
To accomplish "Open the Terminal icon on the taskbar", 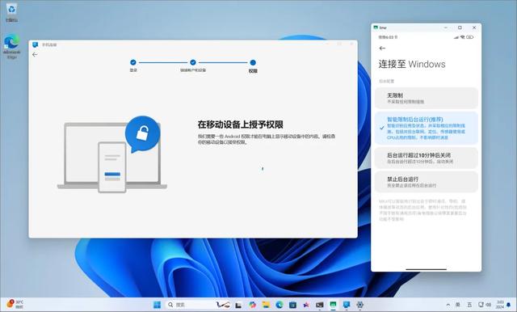I will [x=320, y=305].
